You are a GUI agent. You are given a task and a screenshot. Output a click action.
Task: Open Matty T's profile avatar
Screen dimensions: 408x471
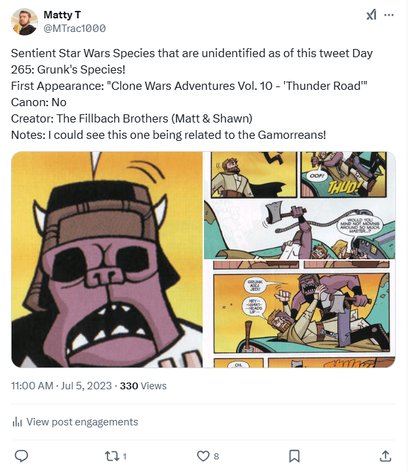click(x=24, y=22)
